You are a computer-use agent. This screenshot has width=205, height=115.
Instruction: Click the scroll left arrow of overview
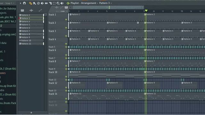click(71, 7)
